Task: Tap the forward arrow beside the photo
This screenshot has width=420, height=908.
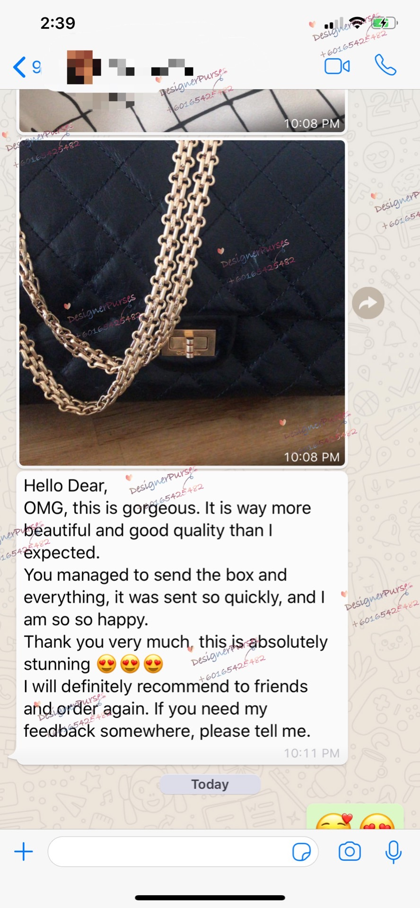Action: [x=368, y=303]
